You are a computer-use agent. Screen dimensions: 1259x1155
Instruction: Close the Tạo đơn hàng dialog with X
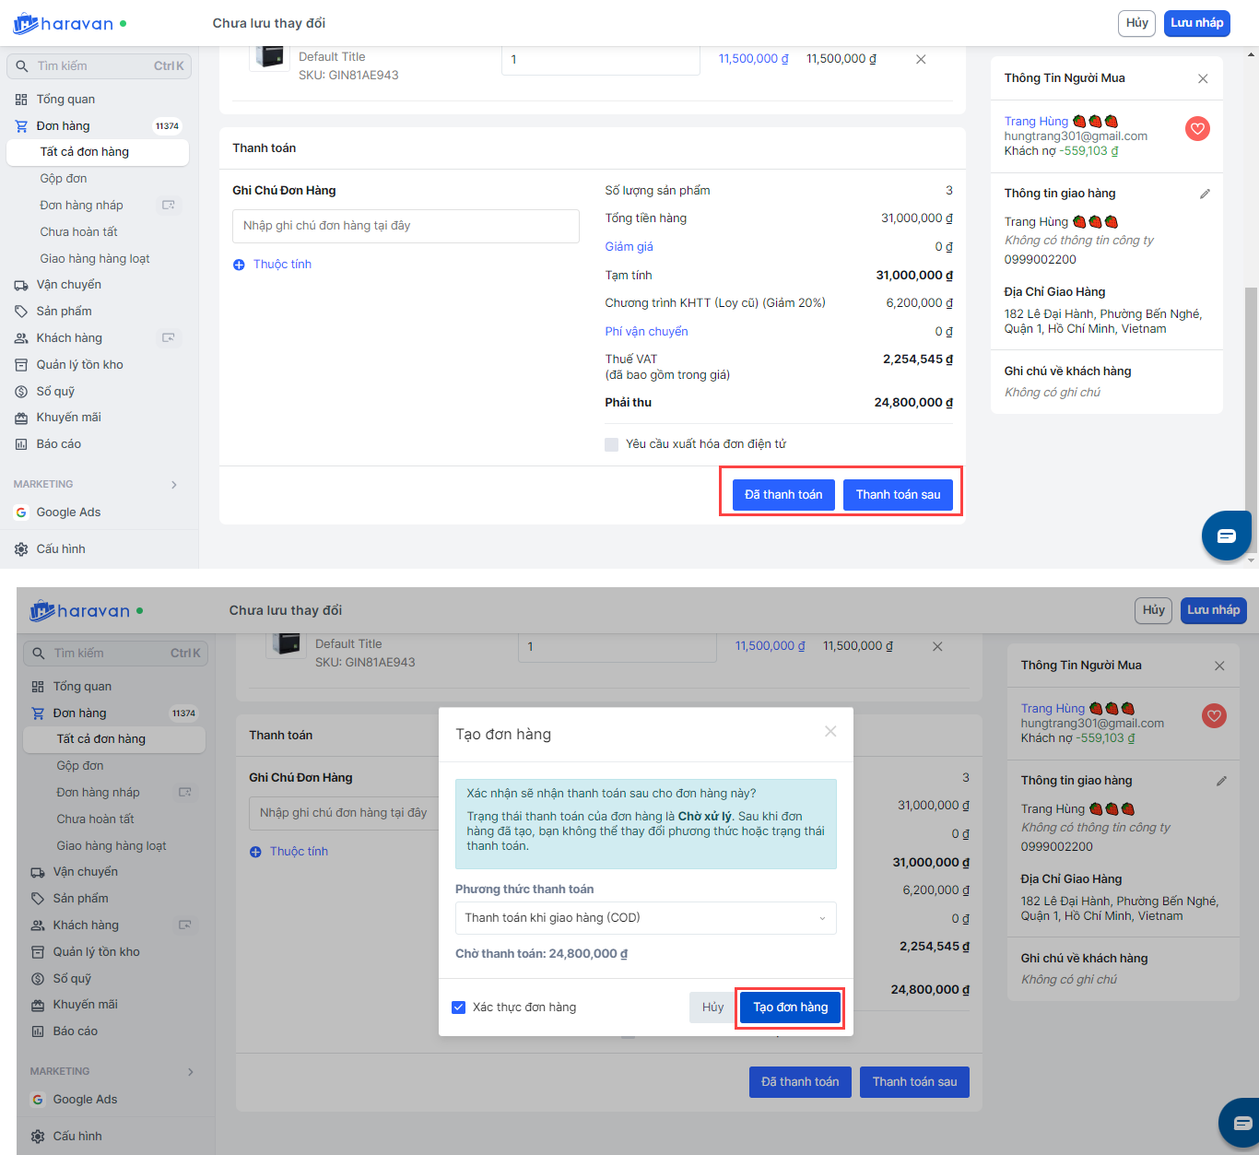(x=830, y=731)
